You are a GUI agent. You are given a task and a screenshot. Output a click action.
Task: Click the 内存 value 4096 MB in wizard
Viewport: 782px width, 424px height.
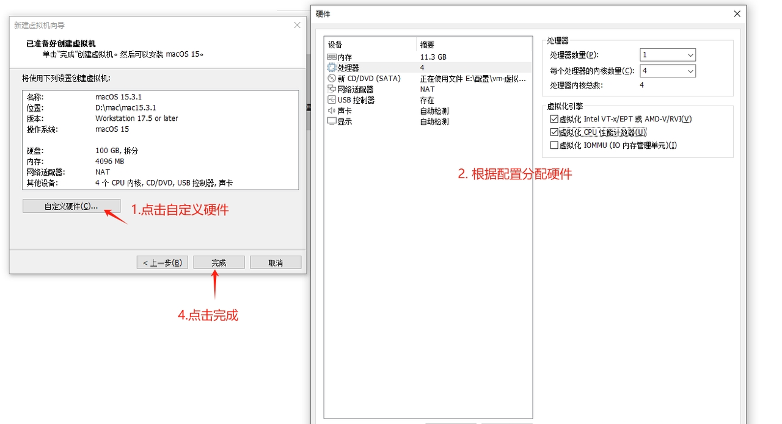[x=110, y=161]
